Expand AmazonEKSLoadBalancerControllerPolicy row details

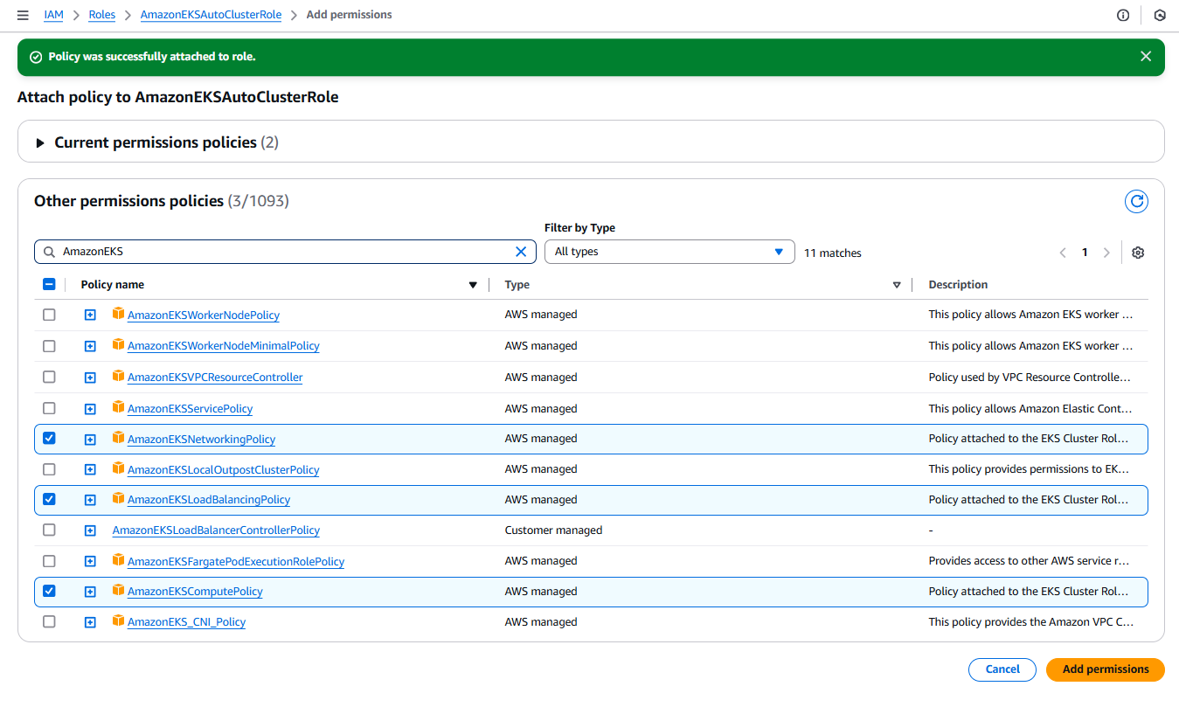[90, 531]
